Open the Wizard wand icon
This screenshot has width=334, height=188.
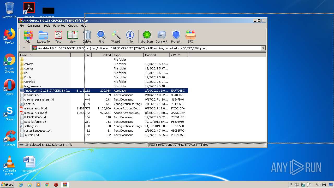(x=116, y=37)
